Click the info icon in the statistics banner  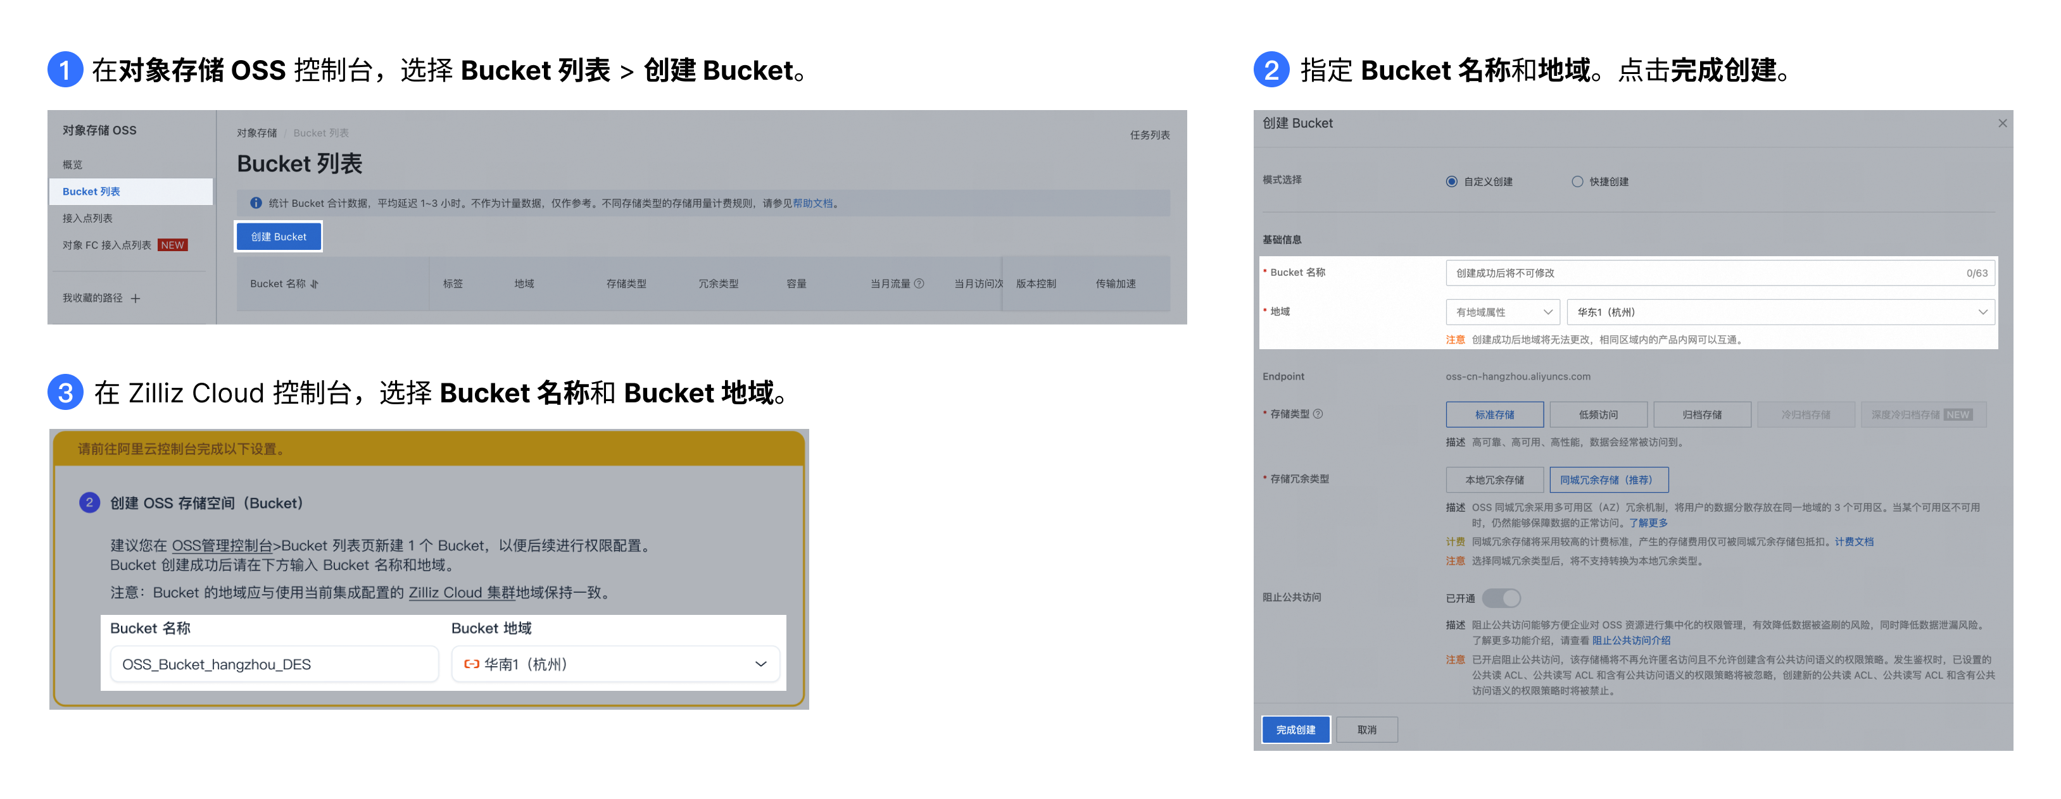256,203
